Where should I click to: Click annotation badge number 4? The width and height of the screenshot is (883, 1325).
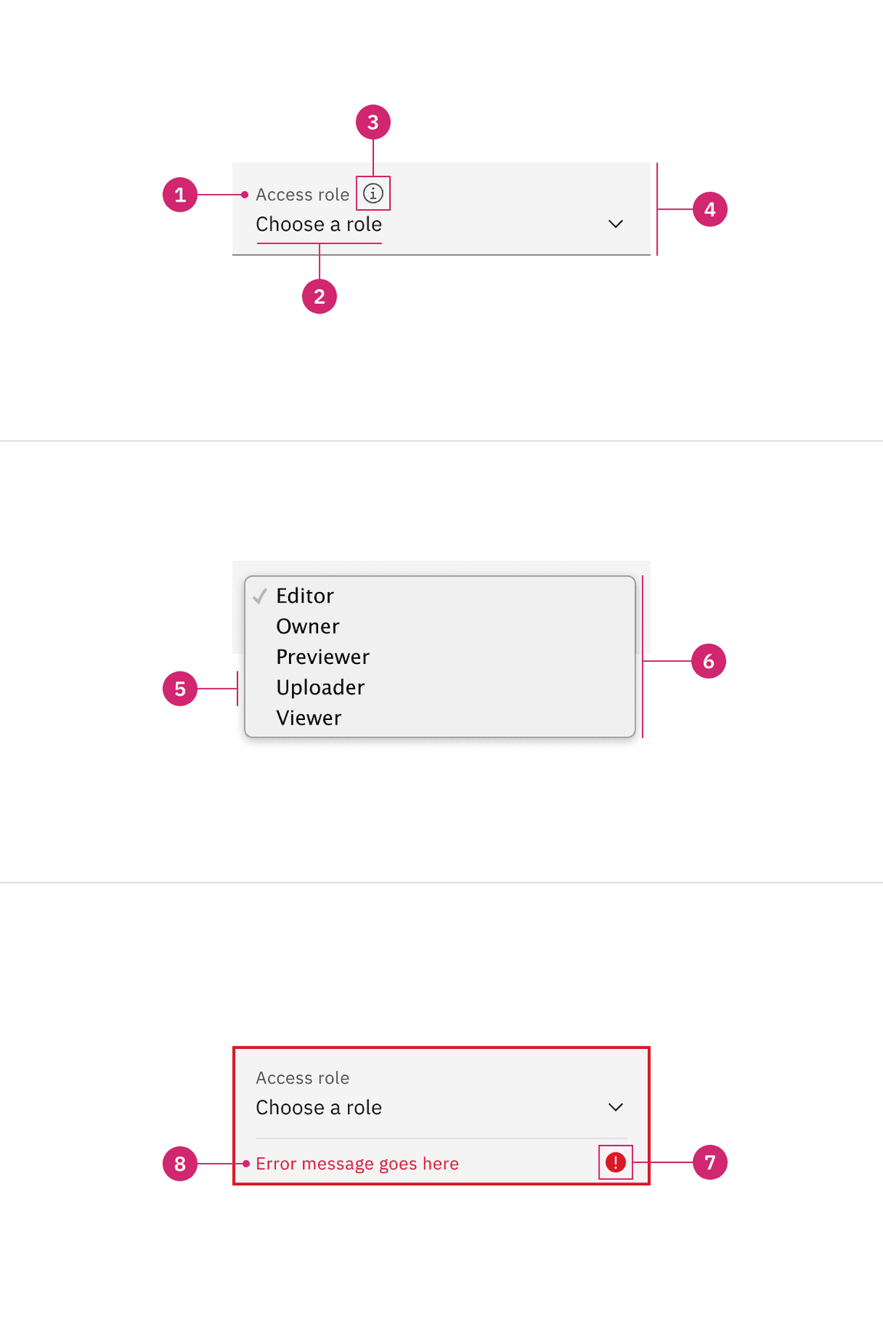pyautogui.click(x=710, y=209)
